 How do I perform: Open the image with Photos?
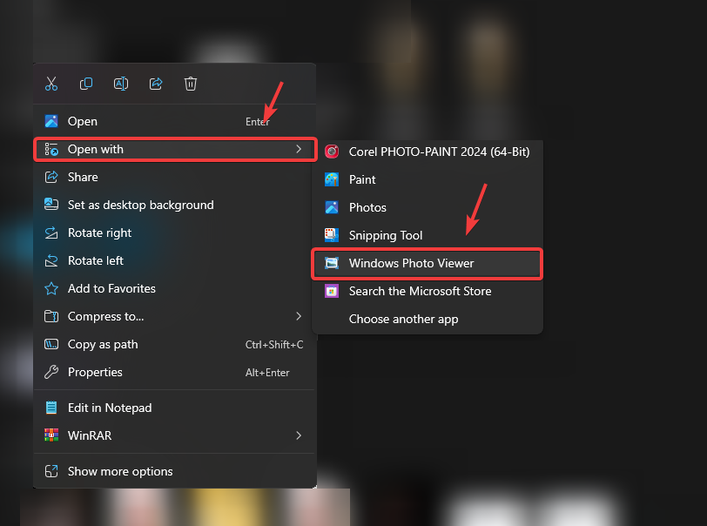pos(427,207)
